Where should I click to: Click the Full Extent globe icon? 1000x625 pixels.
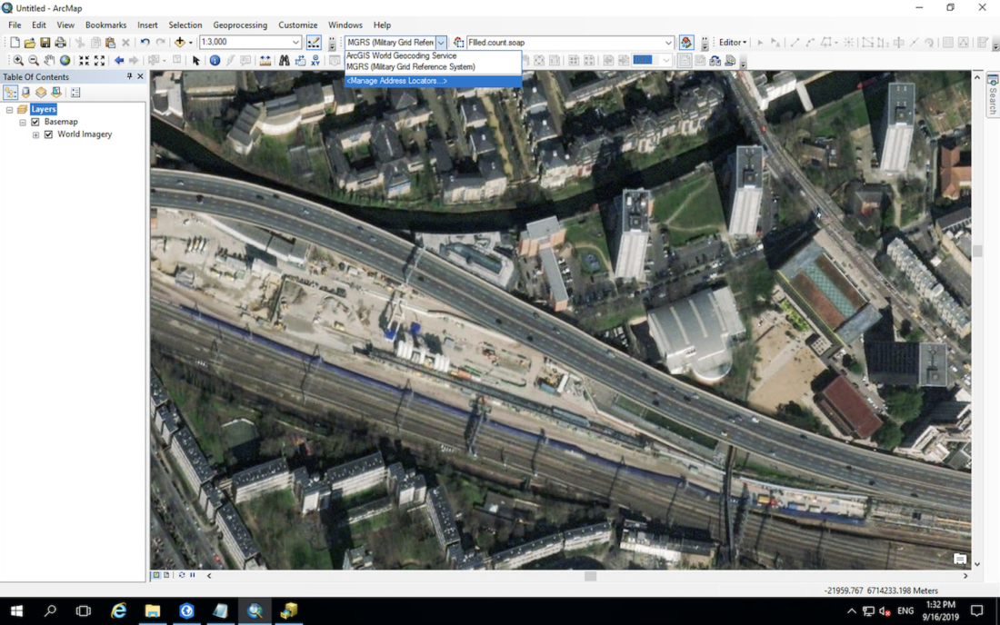pyautogui.click(x=65, y=61)
